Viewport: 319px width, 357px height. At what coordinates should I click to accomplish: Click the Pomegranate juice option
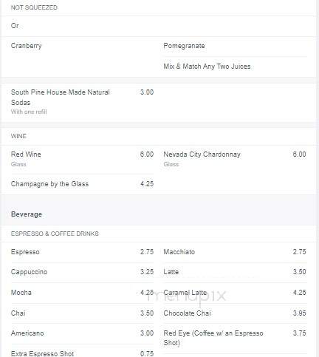(x=184, y=46)
